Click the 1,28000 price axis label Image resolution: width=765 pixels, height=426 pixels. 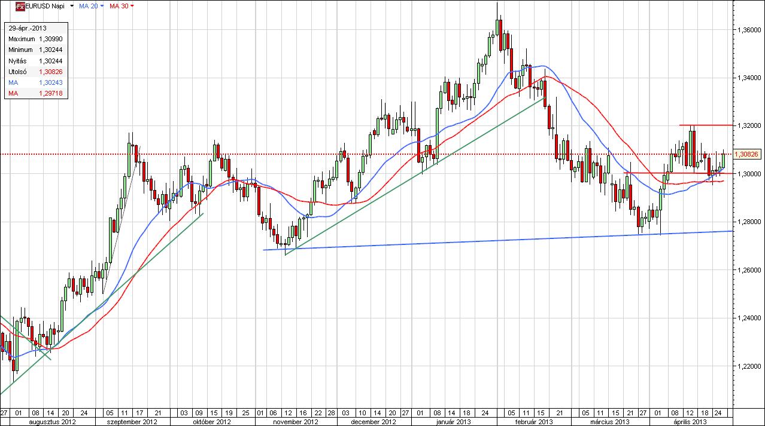pyautogui.click(x=749, y=222)
